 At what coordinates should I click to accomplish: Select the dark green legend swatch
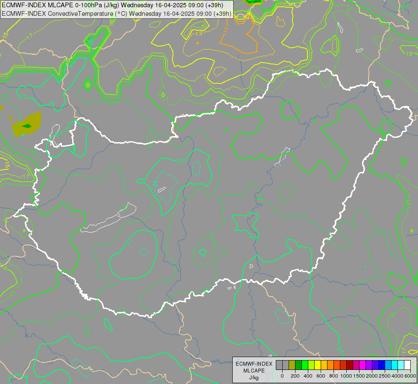[x=298, y=365]
